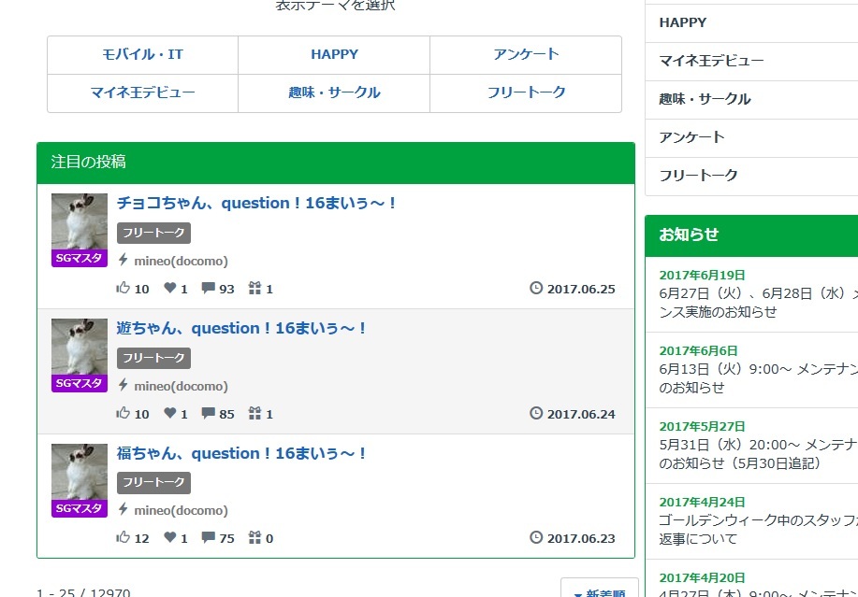This screenshot has width=858, height=597.
Task: Click the comment bubble icon showing 75
Action: (x=208, y=538)
